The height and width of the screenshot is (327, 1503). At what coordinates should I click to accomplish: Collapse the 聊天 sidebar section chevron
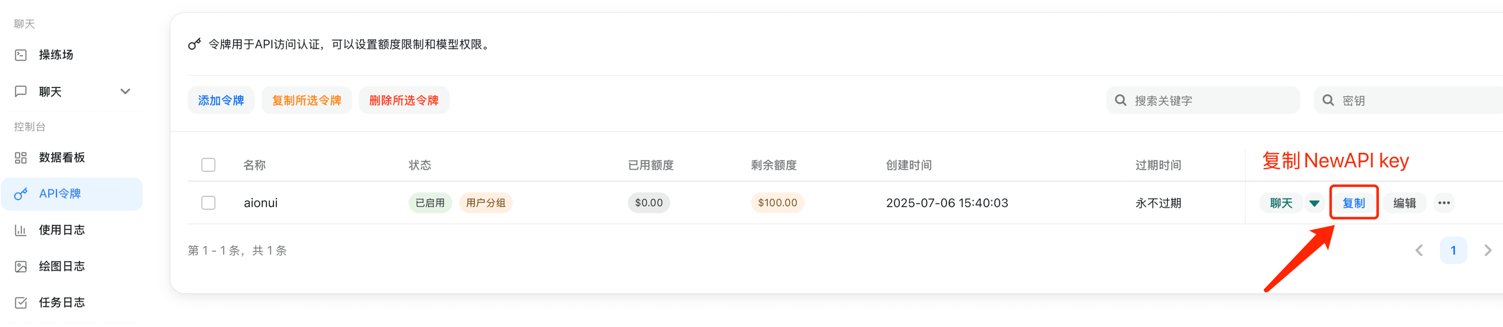click(x=125, y=91)
